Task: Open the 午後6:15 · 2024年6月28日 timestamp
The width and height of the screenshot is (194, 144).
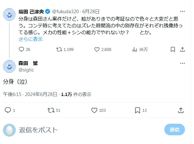Action: [30, 94]
